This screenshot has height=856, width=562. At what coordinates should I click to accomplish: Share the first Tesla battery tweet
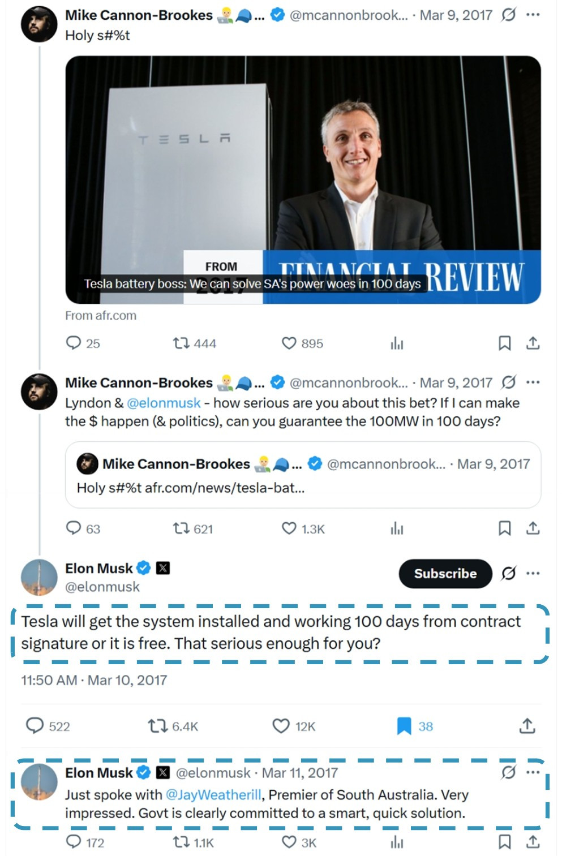click(x=533, y=343)
